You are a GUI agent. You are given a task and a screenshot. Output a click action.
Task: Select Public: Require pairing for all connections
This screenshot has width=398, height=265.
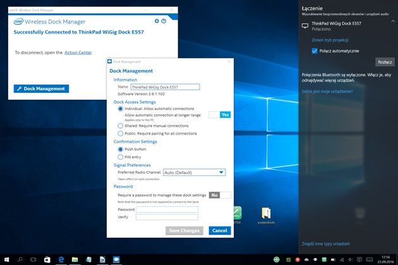click(x=120, y=133)
